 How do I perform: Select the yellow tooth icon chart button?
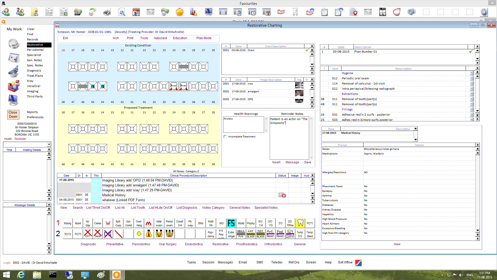coord(300,223)
